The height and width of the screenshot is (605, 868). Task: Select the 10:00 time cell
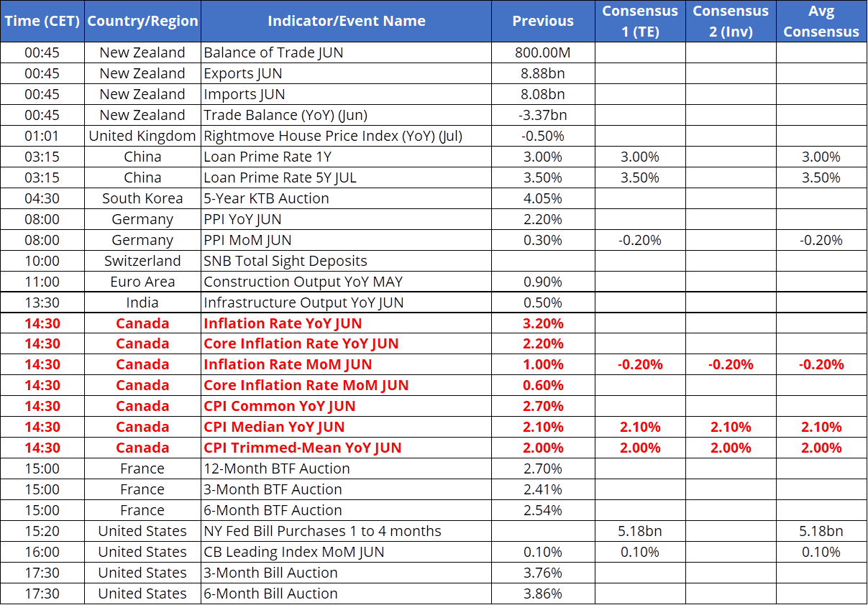click(x=42, y=261)
